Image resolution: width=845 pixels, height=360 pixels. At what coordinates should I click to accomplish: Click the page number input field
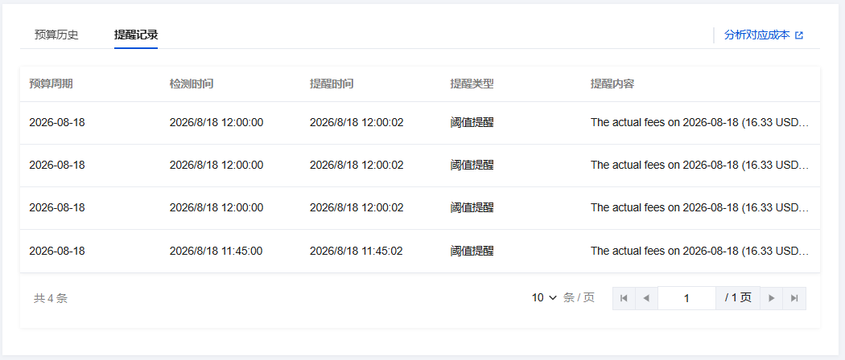pyautogui.click(x=686, y=298)
